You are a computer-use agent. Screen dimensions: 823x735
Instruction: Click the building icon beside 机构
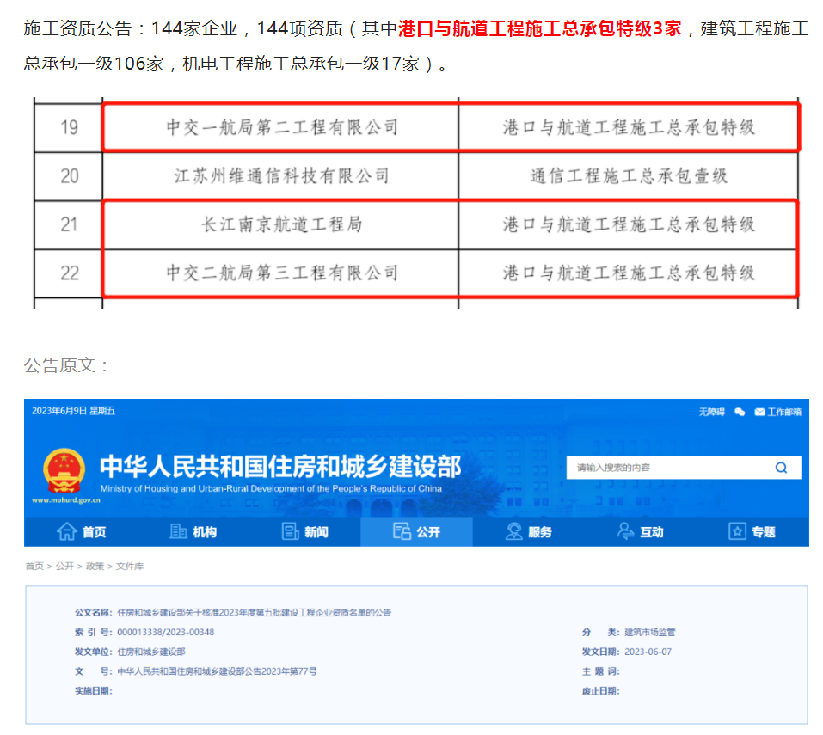pos(178,531)
